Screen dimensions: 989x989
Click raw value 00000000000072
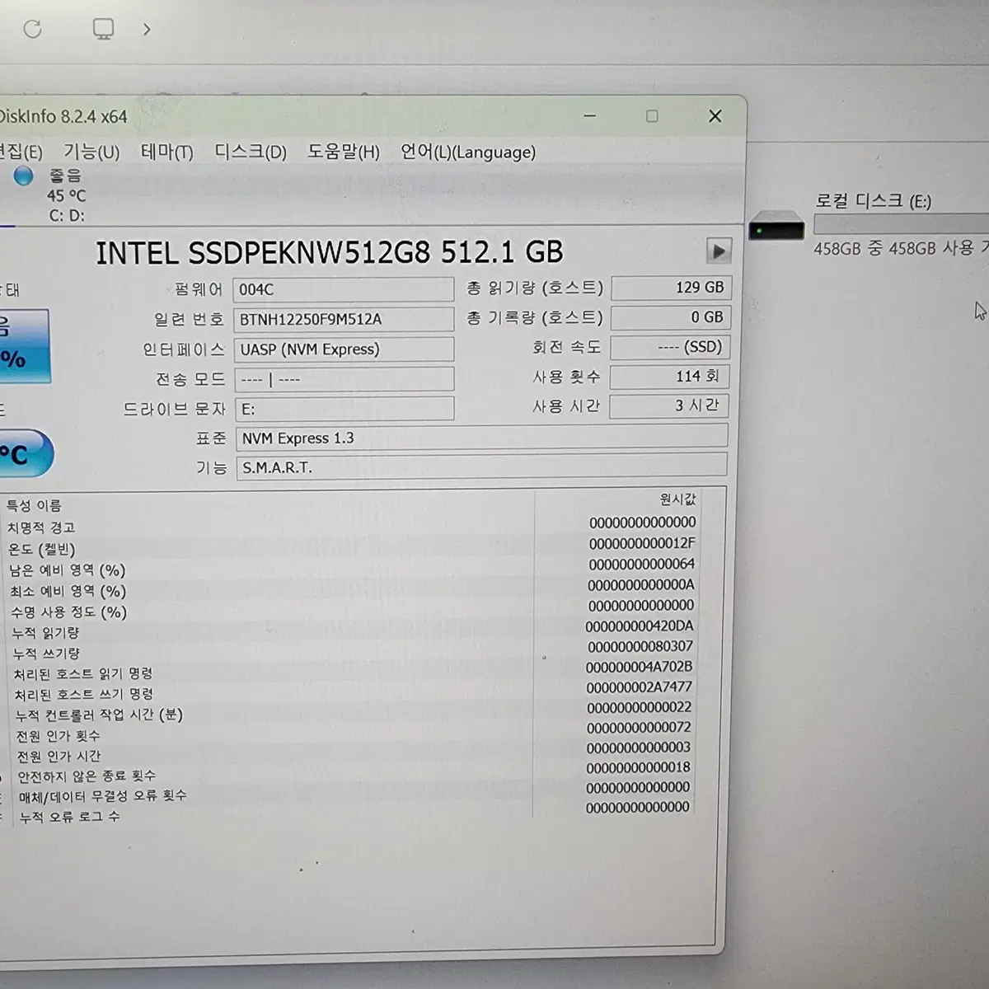(x=640, y=728)
